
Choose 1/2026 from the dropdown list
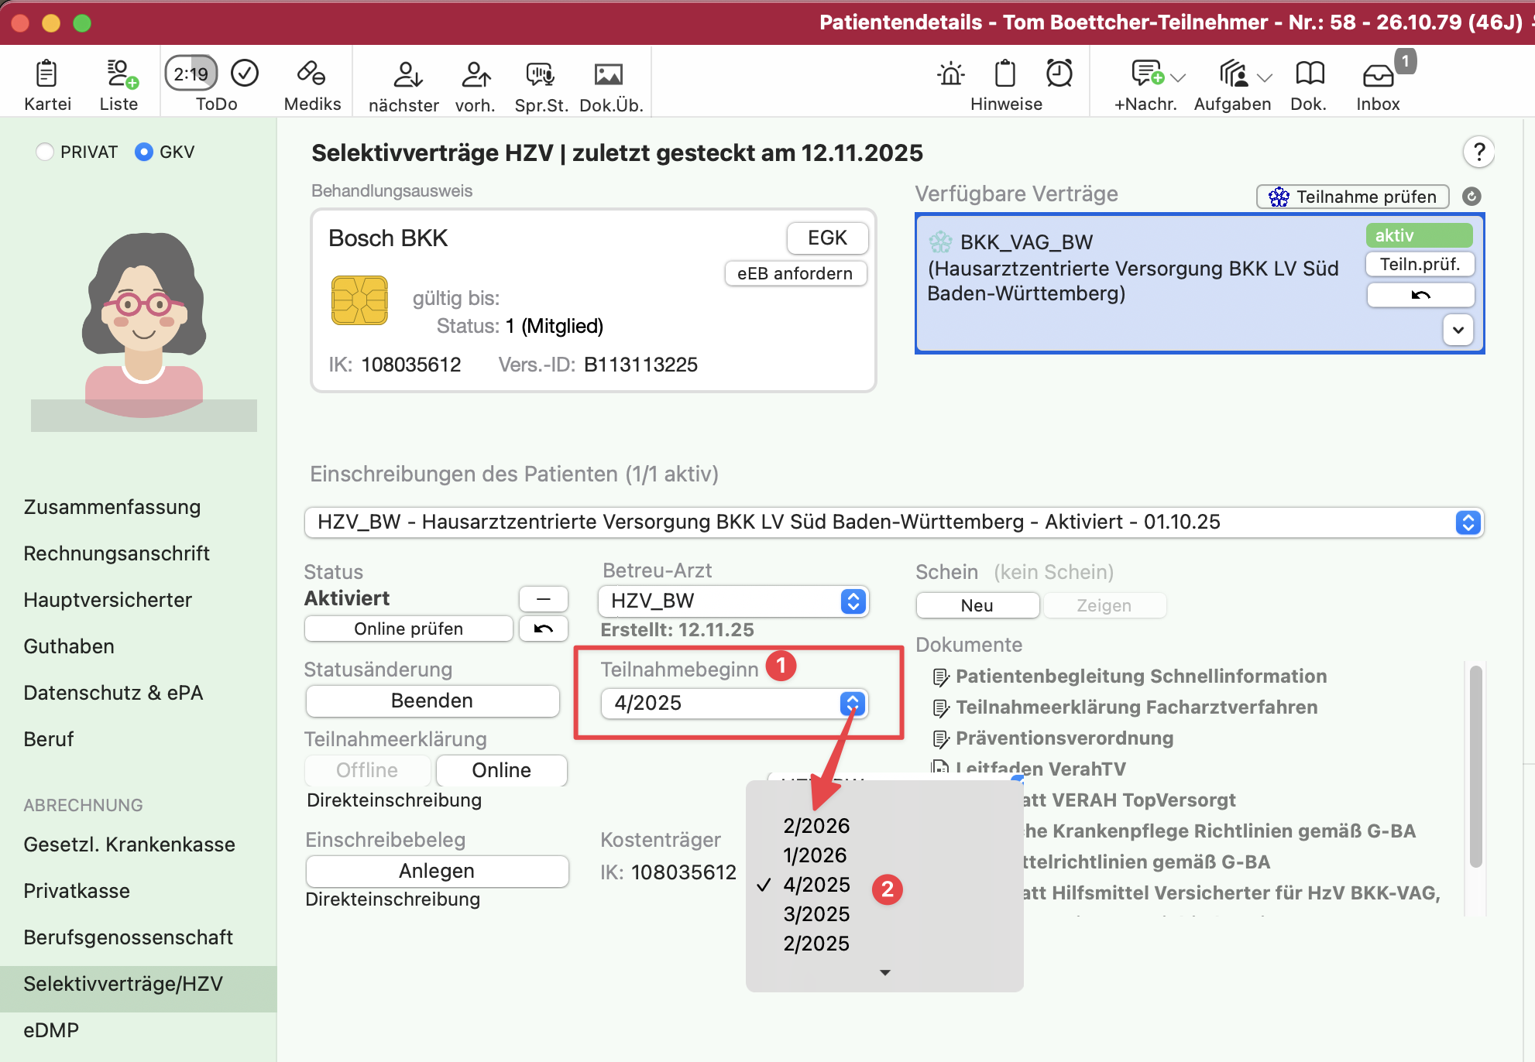pos(816,855)
